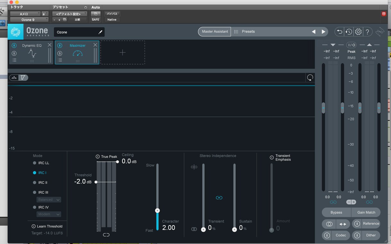This screenshot has width=391, height=244.
Task: Launch Master Assistant
Action: click(x=215, y=32)
